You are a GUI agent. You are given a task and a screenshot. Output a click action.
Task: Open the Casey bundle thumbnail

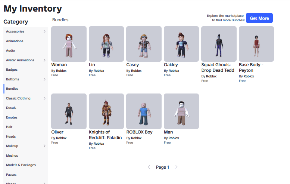coord(144,44)
